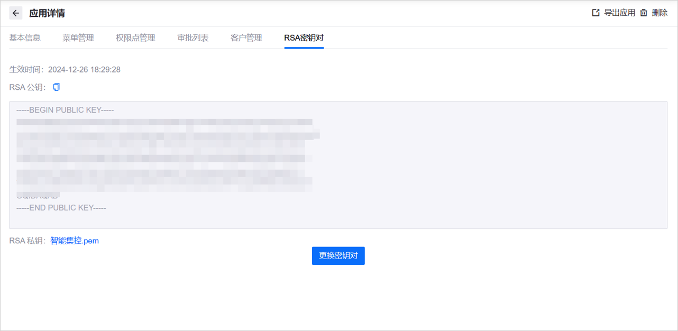Click the 生效时间 timestamp value
Screen dimensions: 678x331
(84, 69)
